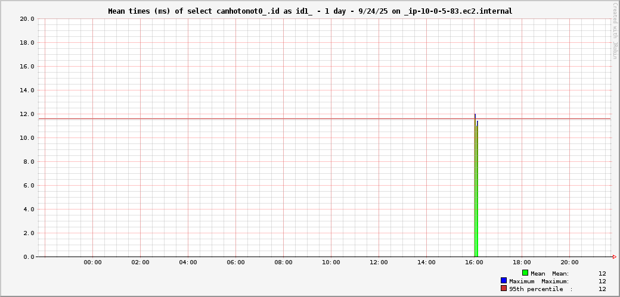Click the 14.0 y-axis label
This screenshot has height=297, width=620.
27,90
